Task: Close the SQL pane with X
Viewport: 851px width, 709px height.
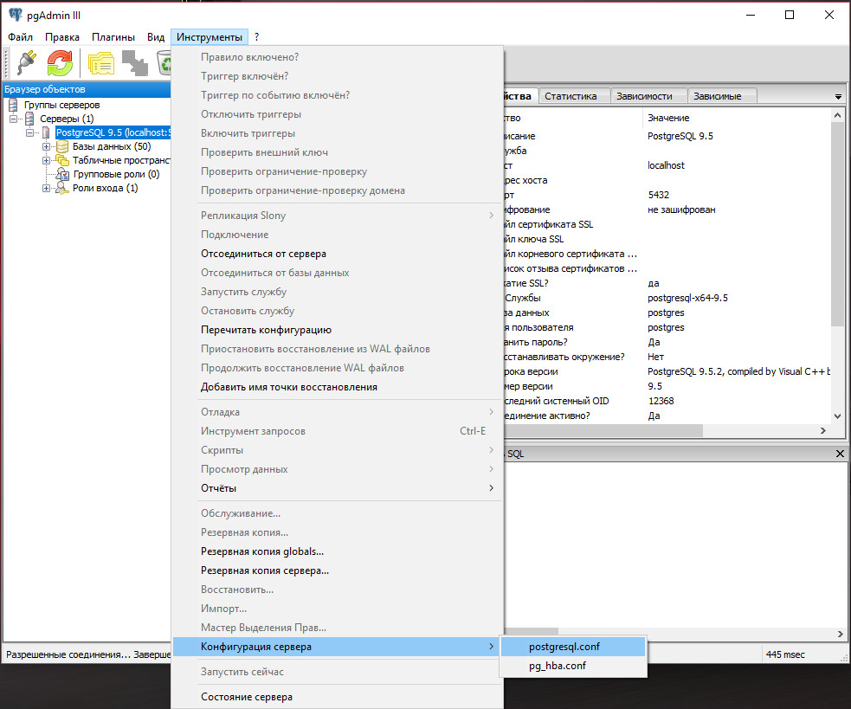Action: [x=840, y=454]
